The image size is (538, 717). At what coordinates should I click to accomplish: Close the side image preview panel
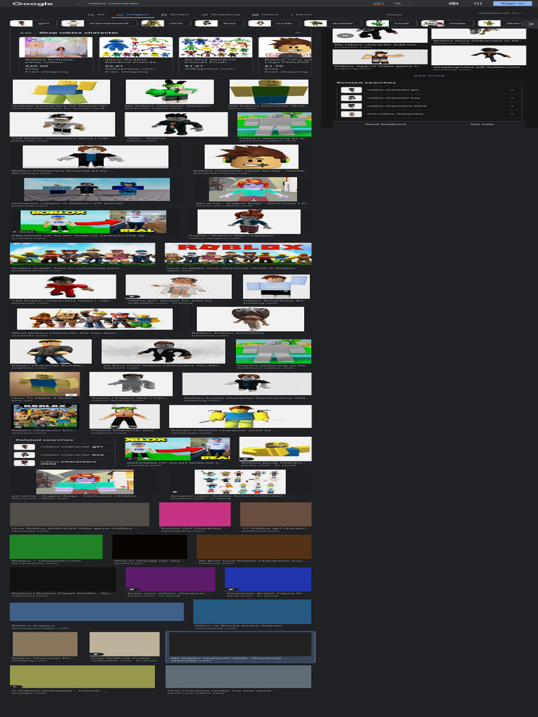(347, 35)
